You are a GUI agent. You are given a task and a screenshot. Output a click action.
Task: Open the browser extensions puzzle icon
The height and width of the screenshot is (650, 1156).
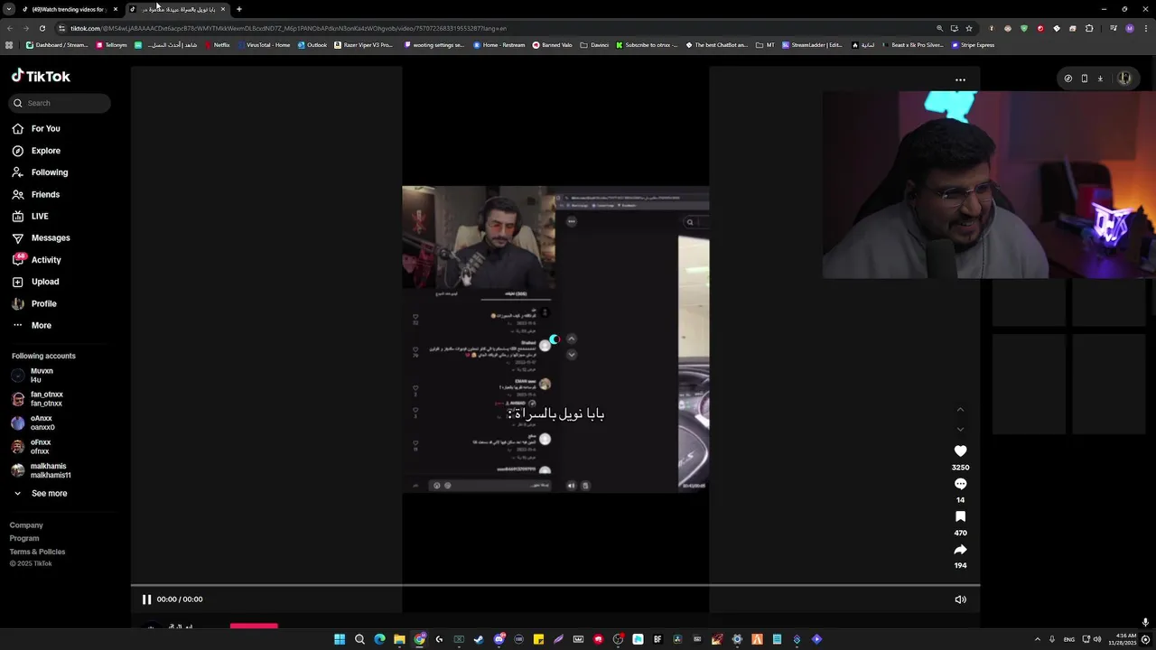click(x=1089, y=28)
